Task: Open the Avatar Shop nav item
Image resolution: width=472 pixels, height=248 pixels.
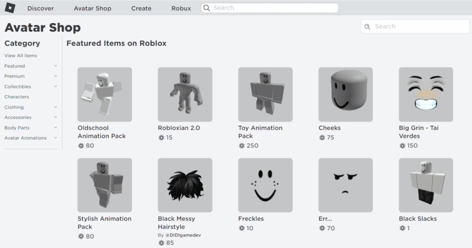Action: (x=93, y=8)
